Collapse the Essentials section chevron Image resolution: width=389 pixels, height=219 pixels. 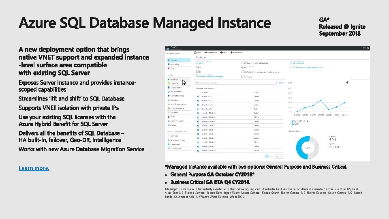click(205, 57)
